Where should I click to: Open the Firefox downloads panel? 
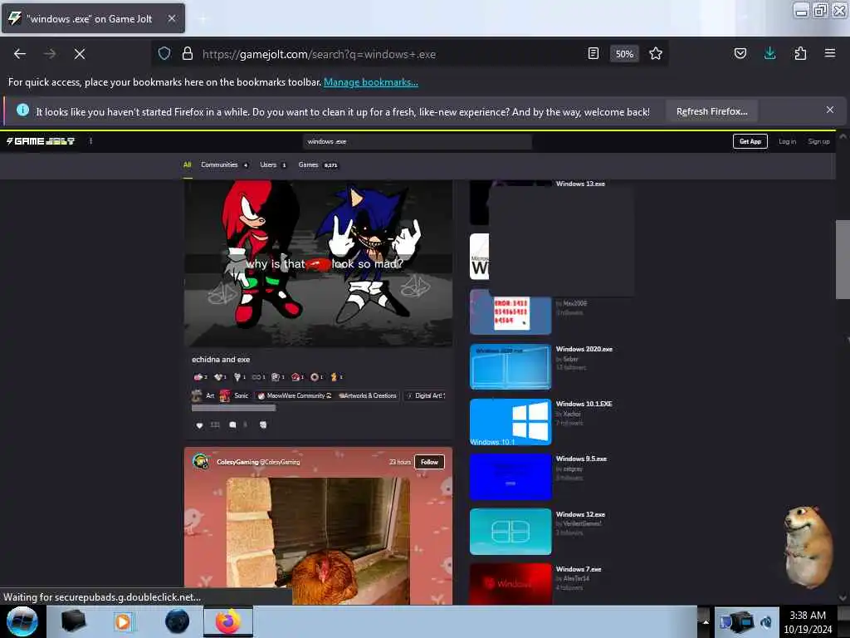(769, 54)
